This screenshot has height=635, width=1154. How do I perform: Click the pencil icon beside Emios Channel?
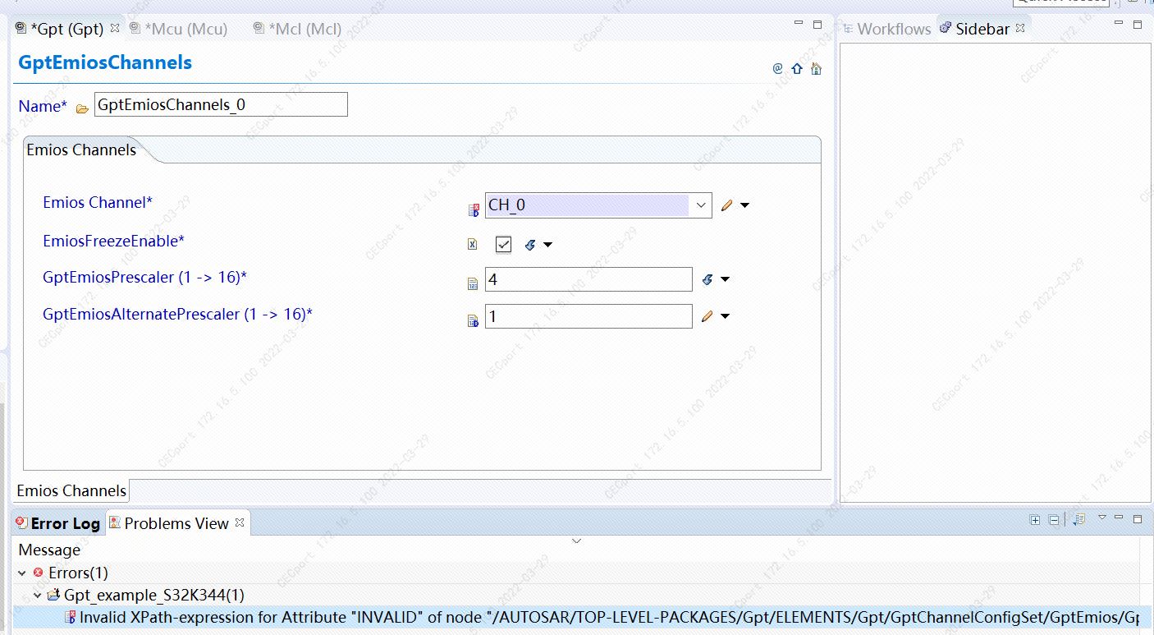[x=726, y=205]
